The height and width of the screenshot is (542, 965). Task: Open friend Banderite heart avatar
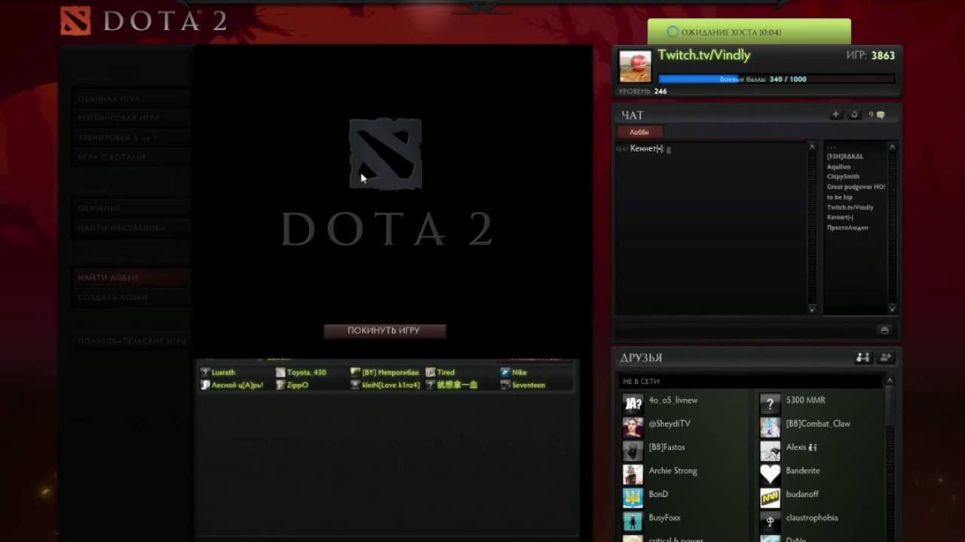[x=770, y=474]
